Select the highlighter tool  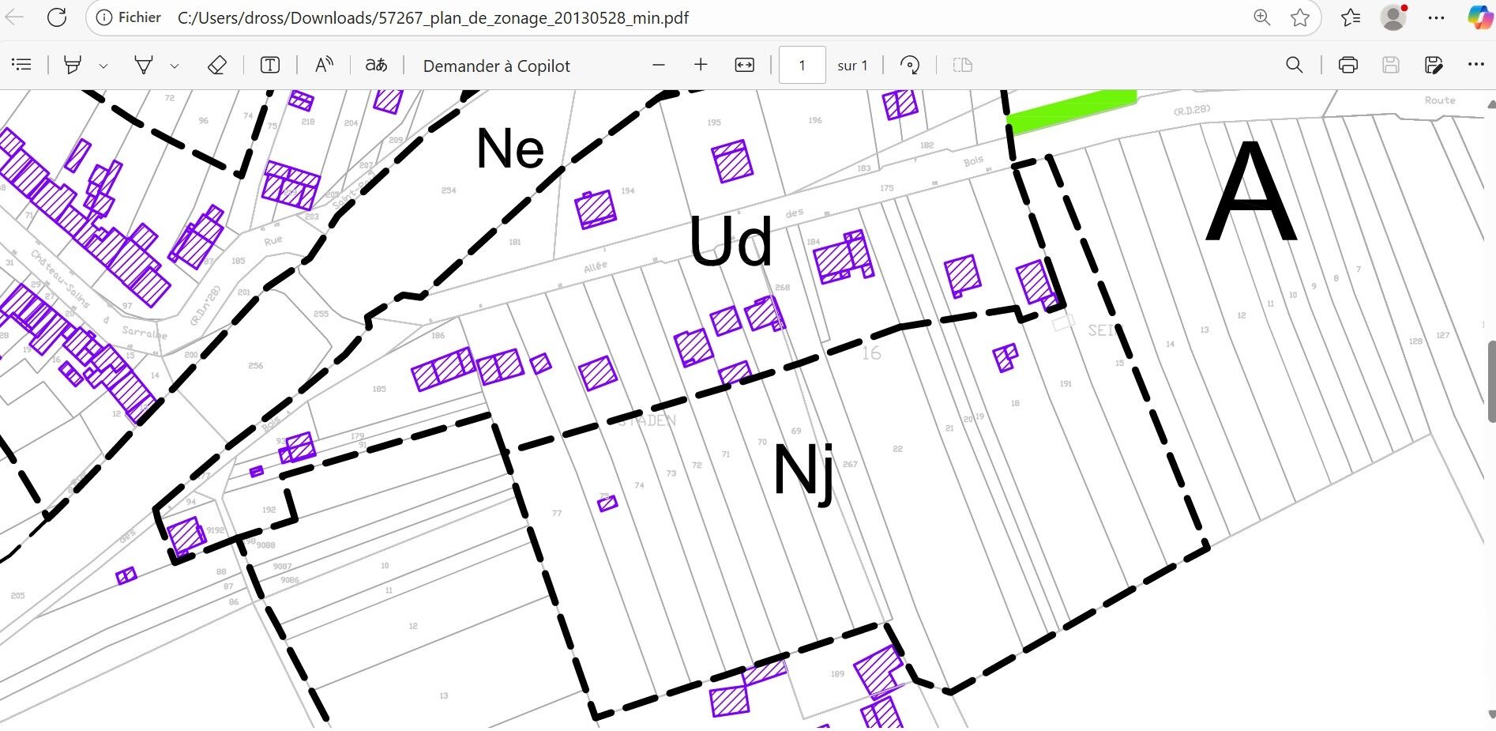(73, 65)
